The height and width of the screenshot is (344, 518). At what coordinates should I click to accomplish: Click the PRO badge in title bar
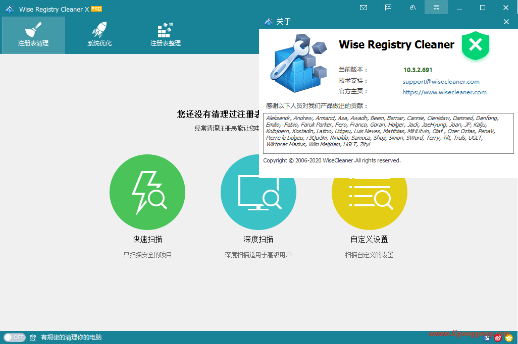(x=96, y=9)
